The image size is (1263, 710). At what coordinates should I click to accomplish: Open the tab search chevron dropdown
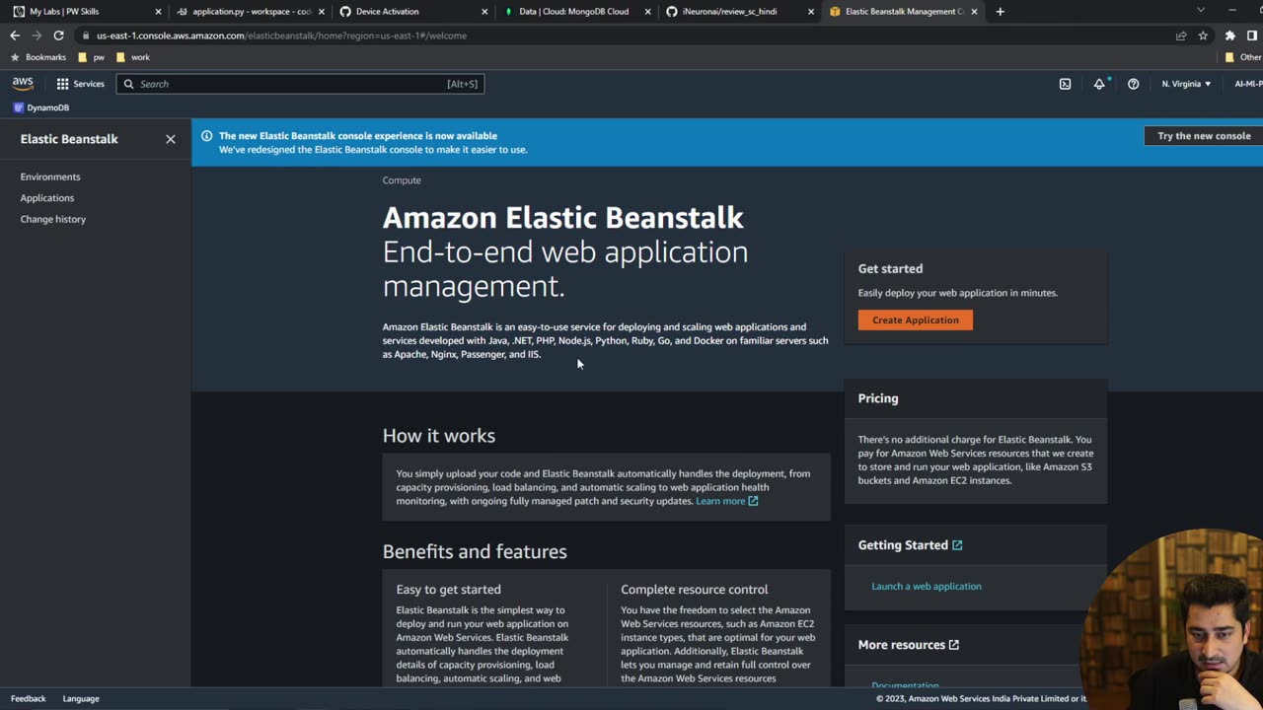[x=1200, y=11]
